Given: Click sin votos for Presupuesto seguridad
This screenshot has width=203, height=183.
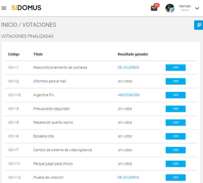Looking at the screenshot, I should [125, 109].
